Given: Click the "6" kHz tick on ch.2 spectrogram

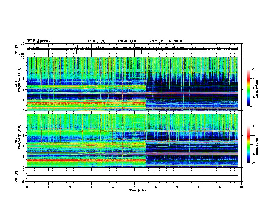Looking at the screenshot, I should [x=24, y=136].
